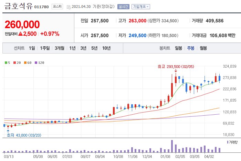Viewport: 241px width, 161px height.
Task: Click the change percentage +0.97%
Action: click(x=50, y=34)
